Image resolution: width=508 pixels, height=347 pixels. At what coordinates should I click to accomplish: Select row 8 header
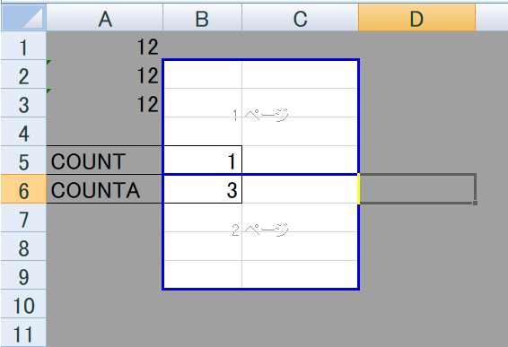pyautogui.click(x=23, y=246)
